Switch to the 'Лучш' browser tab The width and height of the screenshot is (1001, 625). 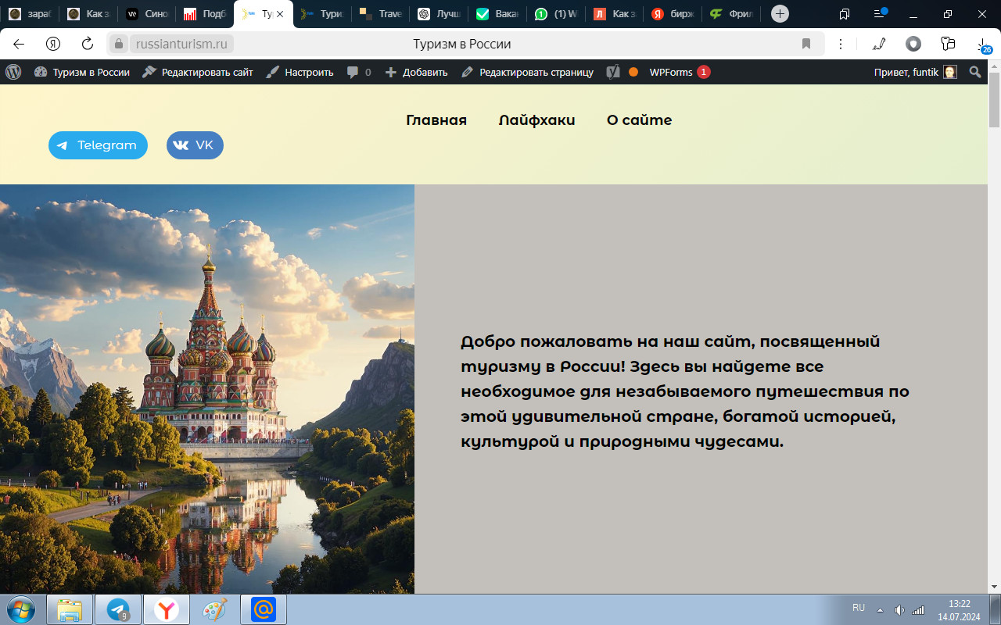click(439, 14)
